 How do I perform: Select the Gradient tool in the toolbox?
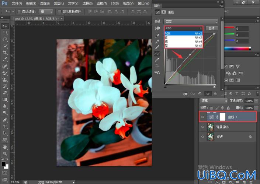pos(5,99)
